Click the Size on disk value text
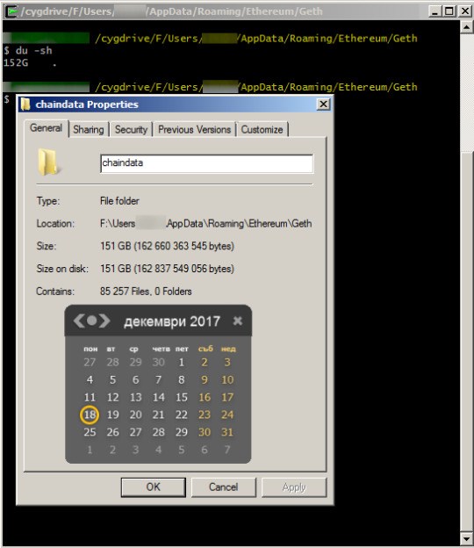This screenshot has width=474, height=548. [x=167, y=269]
